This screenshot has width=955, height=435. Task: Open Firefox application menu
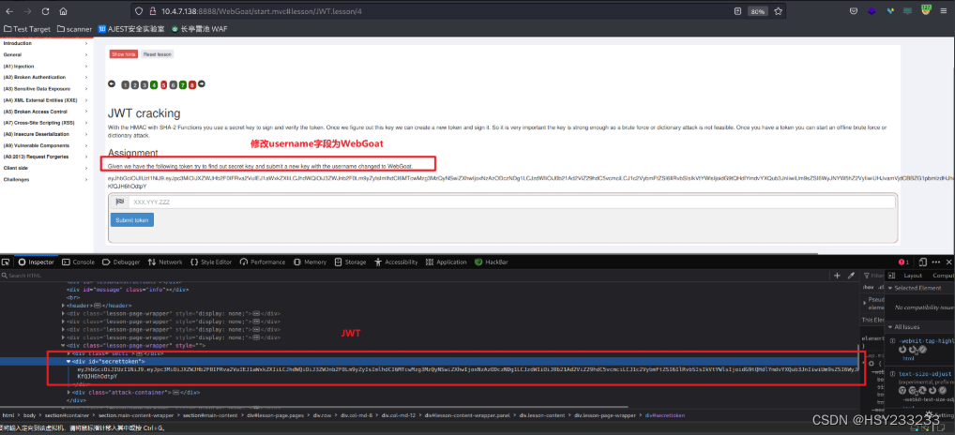coord(946,11)
